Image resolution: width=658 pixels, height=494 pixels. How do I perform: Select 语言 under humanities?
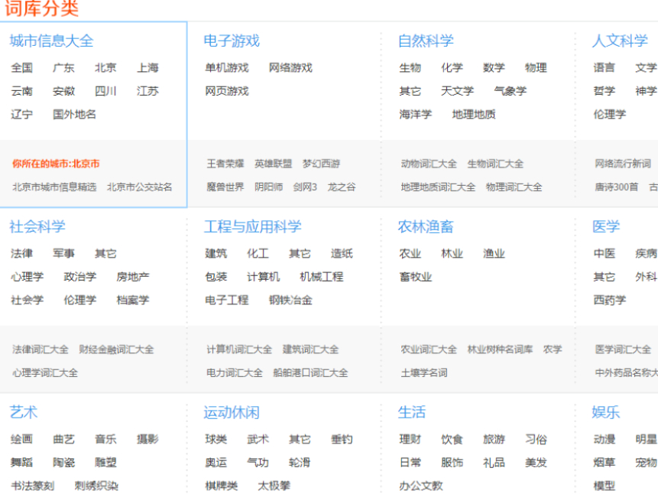(605, 67)
